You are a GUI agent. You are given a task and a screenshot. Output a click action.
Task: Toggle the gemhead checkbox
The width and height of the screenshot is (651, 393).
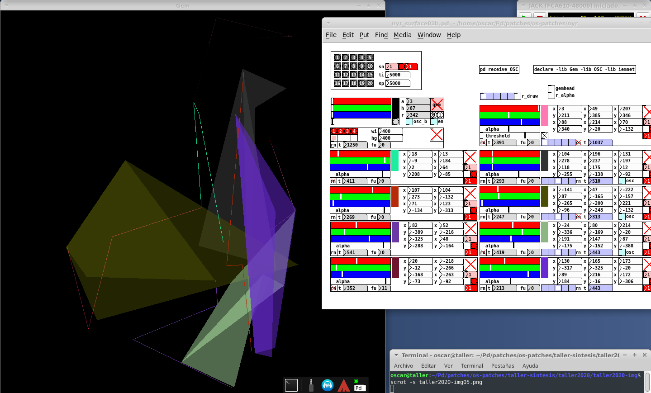tap(551, 89)
